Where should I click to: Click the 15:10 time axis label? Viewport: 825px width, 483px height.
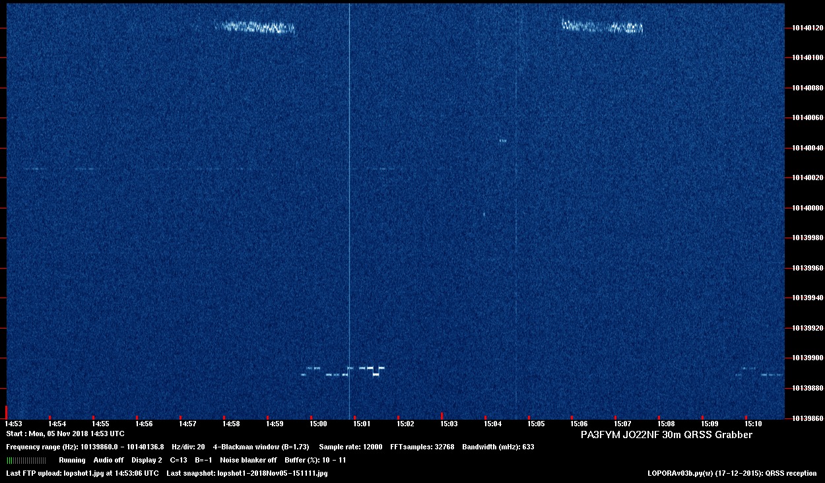pos(753,424)
